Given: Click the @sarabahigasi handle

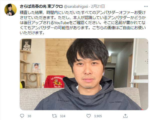Looking at the screenshot, I should pyautogui.click(x=76, y=6).
